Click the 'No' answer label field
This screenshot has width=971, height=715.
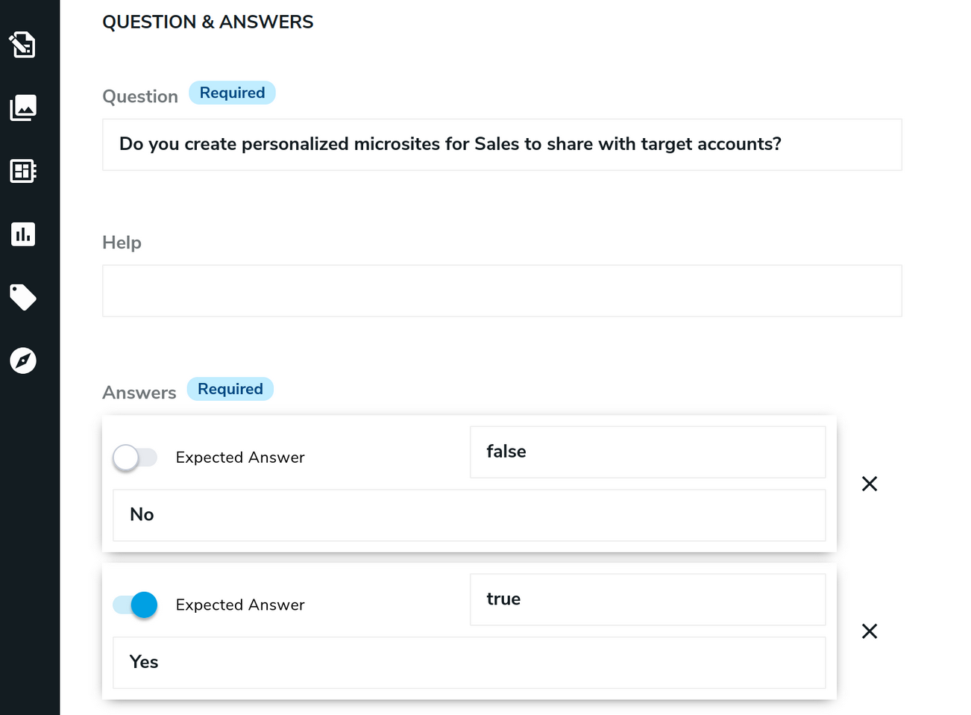point(468,515)
